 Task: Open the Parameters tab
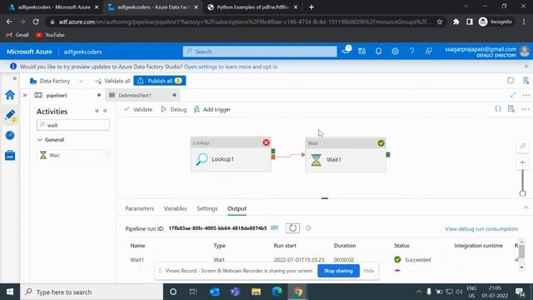139,208
